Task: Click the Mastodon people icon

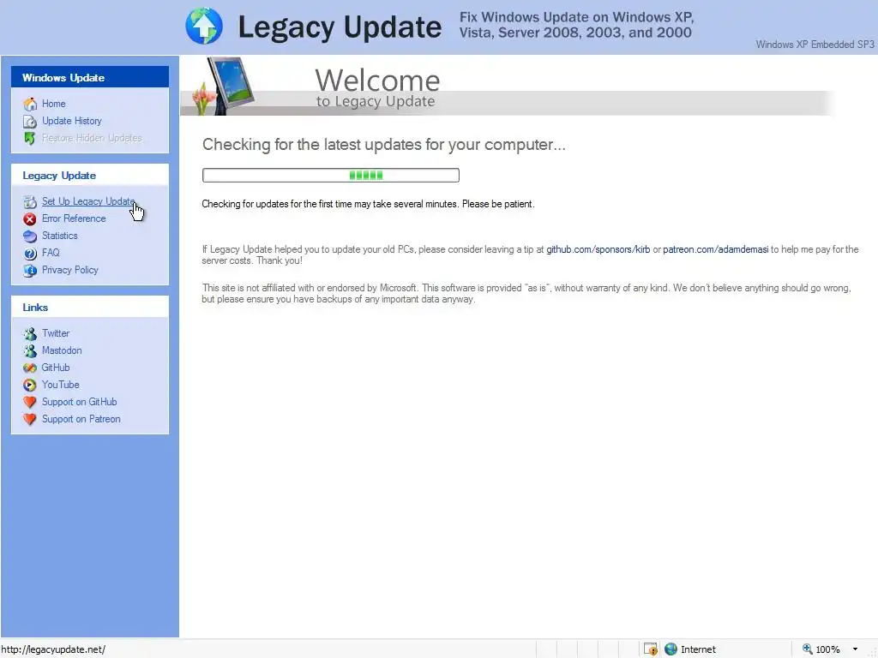Action: [30, 350]
